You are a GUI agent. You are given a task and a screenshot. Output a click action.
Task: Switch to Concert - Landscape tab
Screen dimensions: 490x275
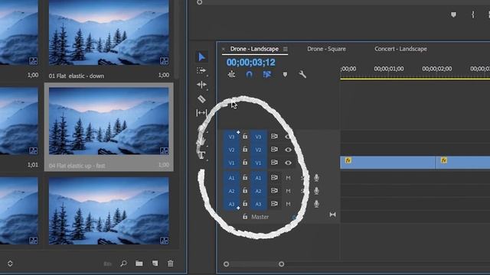point(400,49)
